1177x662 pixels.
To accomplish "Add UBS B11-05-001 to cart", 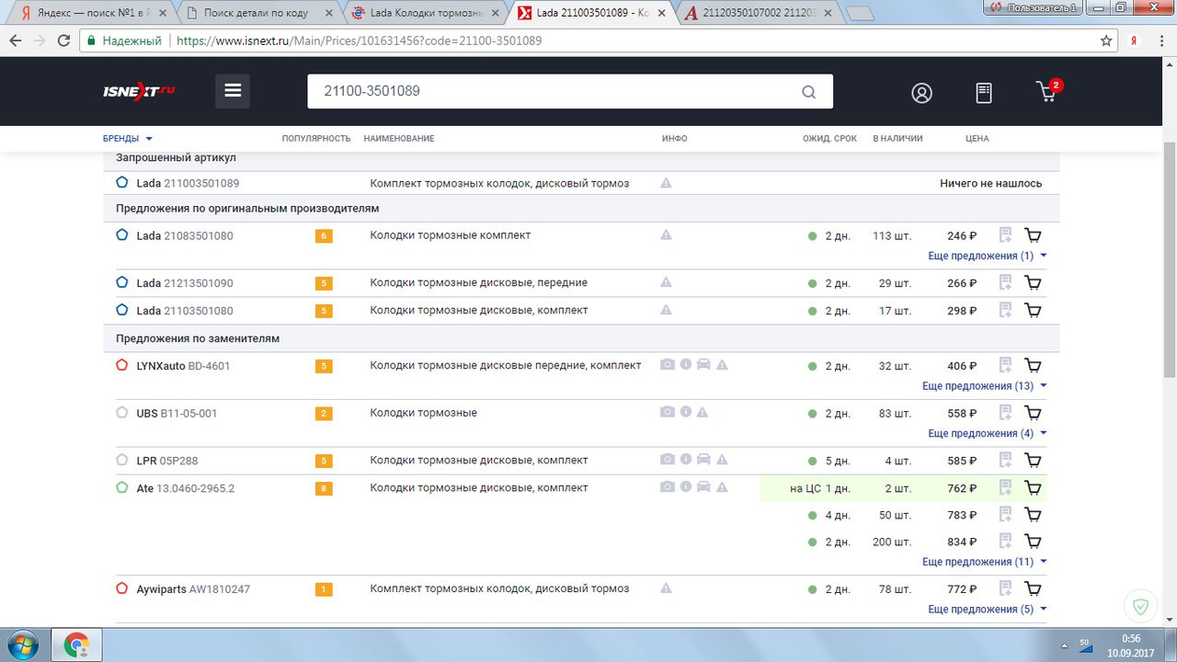I will coord(1033,414).
